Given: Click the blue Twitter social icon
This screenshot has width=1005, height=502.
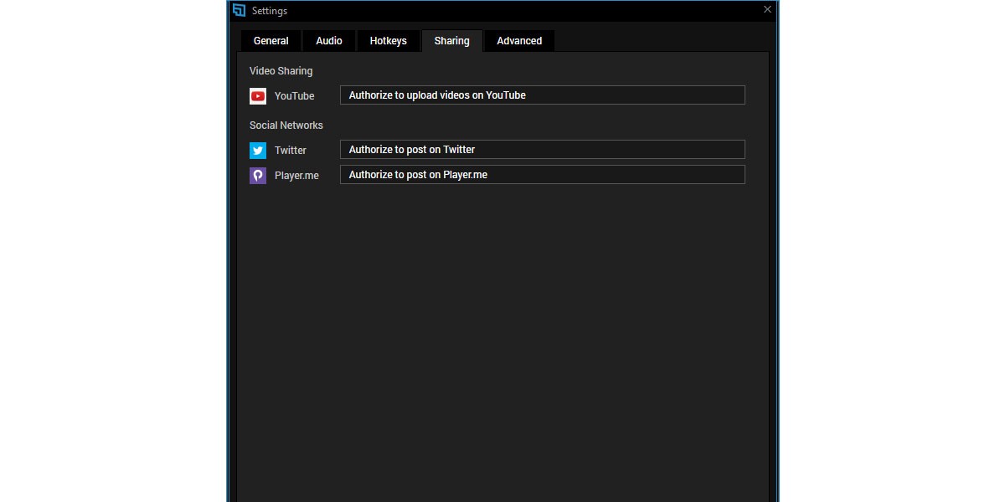Looking at the screenshot, I should pos(257,150).
